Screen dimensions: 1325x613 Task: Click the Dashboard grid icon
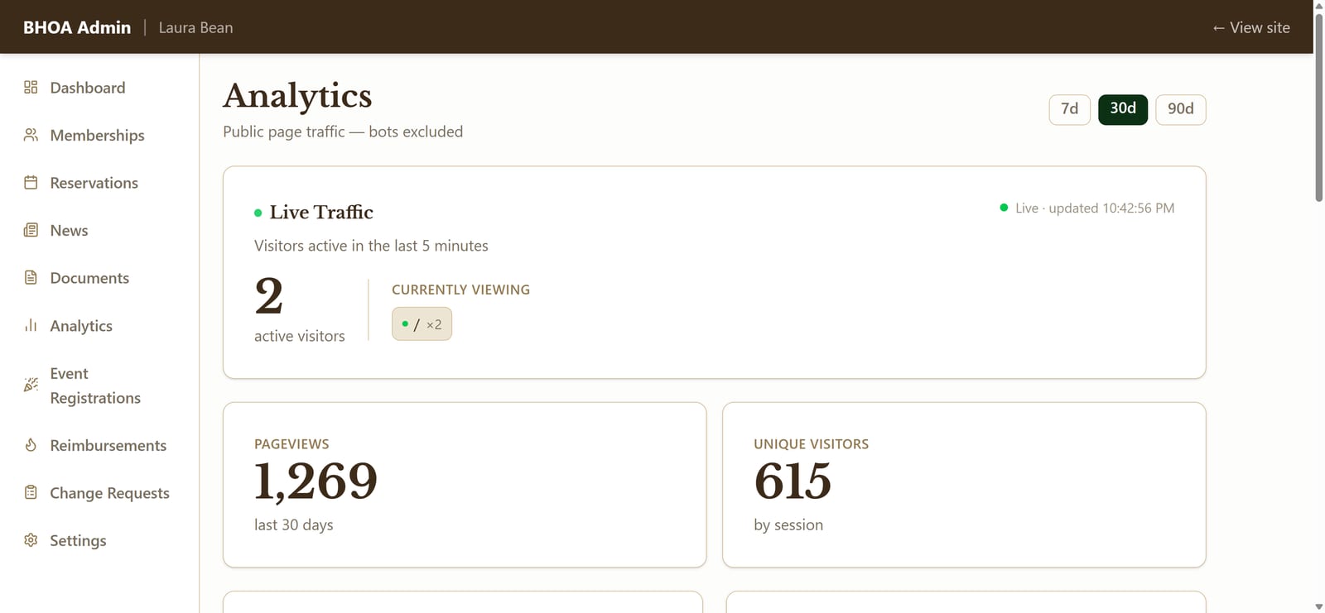(31, 88)
